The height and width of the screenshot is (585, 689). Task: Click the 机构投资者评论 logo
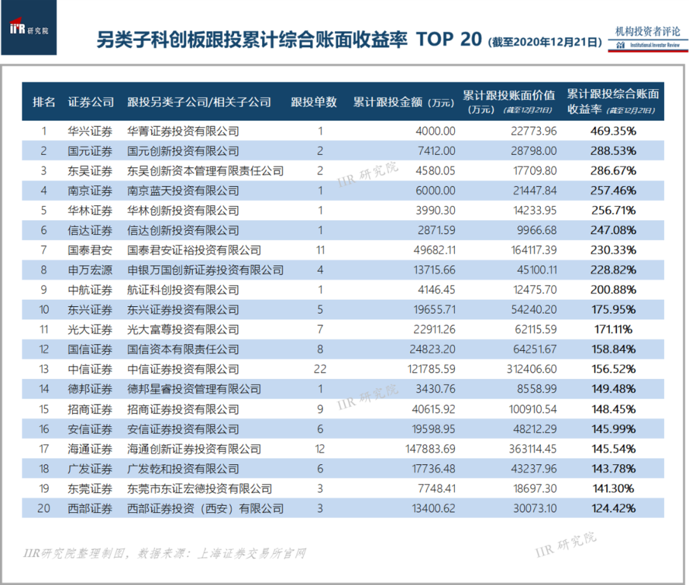click(x=648, y=38)
